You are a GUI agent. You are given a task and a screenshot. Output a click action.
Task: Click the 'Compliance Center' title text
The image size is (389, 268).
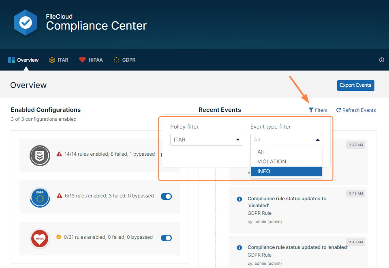[96, 26]
